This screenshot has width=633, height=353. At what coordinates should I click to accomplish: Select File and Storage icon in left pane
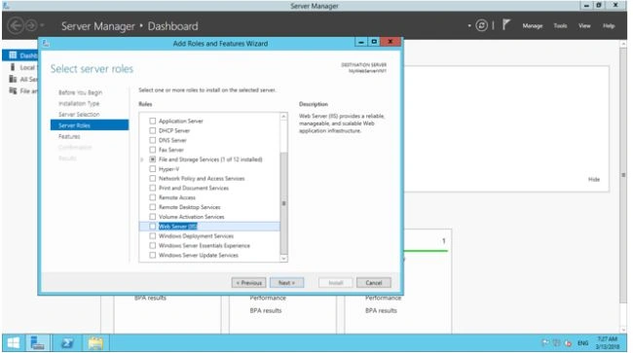tap(13, 90)
